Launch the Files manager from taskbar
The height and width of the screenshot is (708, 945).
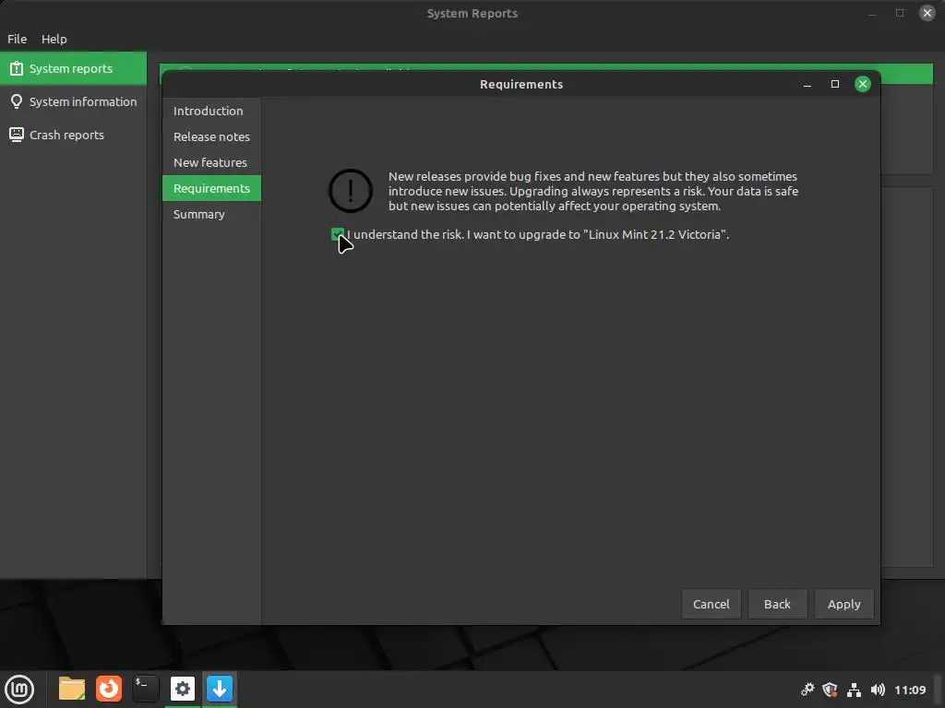tap(72, 689)
